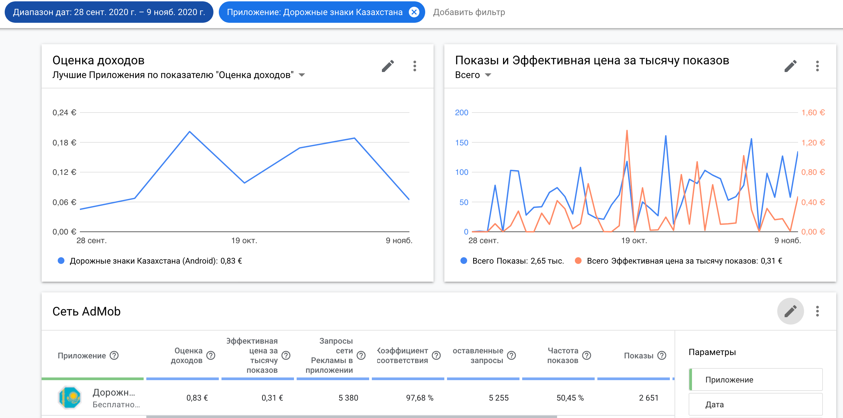Toggle the Всего Показы blue legend dot
The width and height of the screenshot is (843, 418).
tap(464, 261)
